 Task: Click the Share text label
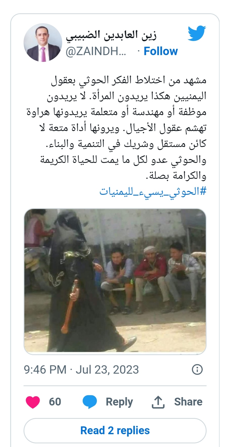click(188, 402)
